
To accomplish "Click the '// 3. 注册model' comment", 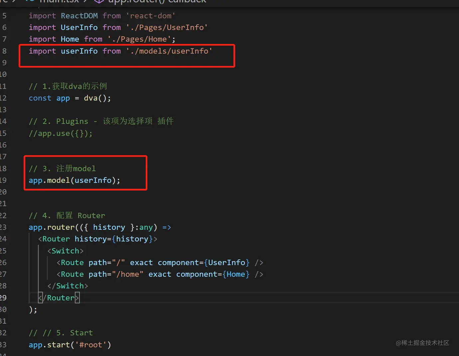I will click(62, 169).
